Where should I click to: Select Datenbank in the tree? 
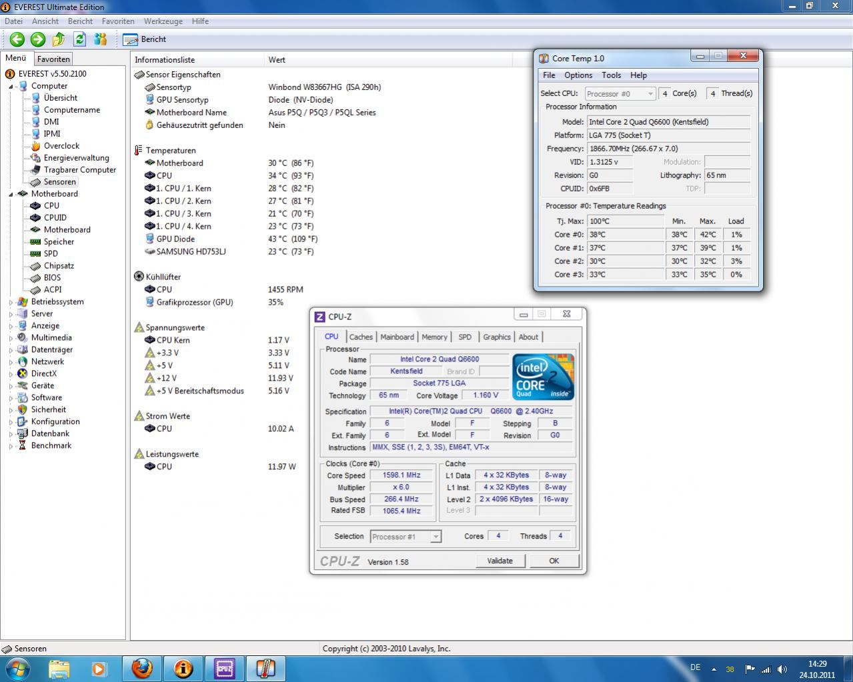point(50,434)
